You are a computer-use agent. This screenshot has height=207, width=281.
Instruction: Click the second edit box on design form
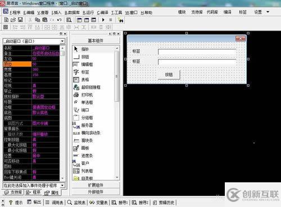(x=197, y=62)
